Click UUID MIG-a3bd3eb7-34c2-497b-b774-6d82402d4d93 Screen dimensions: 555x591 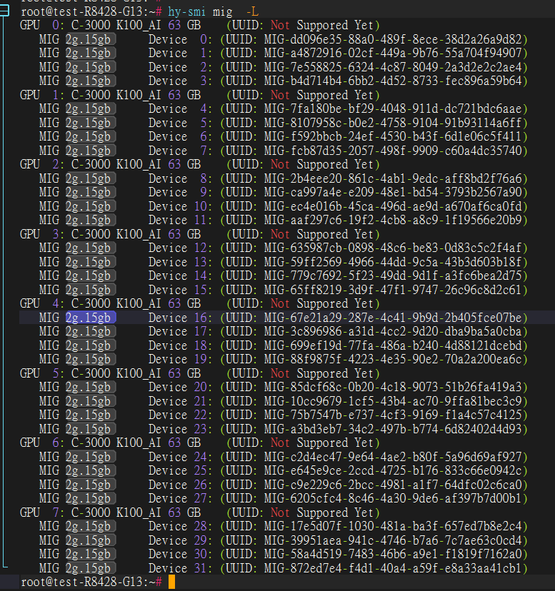[393, 429]
